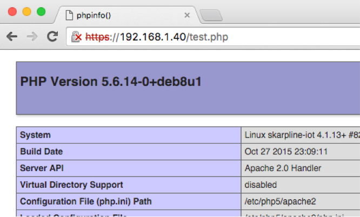Click the Apache 2.0 Handler value
This screenshot has width=360, height=217.
(283, 168)
